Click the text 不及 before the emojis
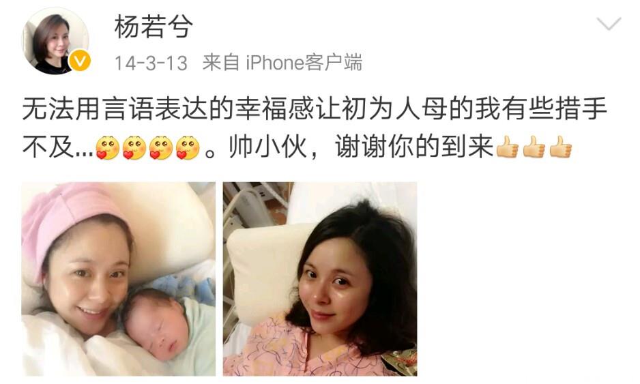The width and height of the screenshot is (640, 384). (x=48, y=147)
